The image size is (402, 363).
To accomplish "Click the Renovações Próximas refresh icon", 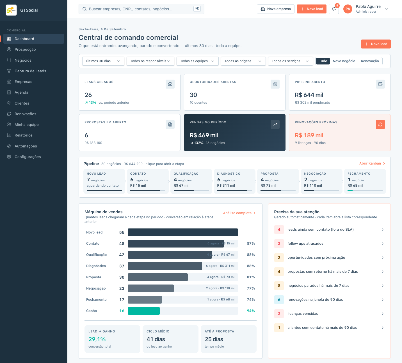I will click(x=380, y=124).
